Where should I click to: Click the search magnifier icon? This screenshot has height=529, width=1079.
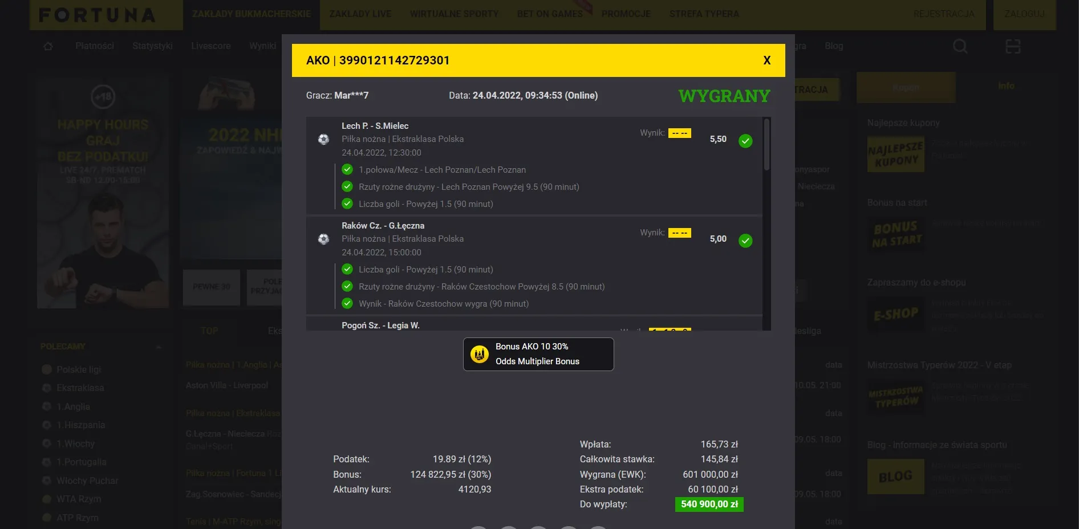click(960, 46)
